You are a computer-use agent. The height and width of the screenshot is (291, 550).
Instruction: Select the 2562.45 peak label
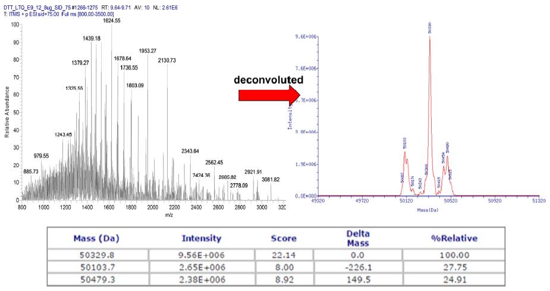click(214, 162)
